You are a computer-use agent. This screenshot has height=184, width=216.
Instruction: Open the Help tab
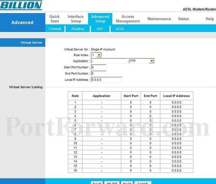(x=210, y=19)
